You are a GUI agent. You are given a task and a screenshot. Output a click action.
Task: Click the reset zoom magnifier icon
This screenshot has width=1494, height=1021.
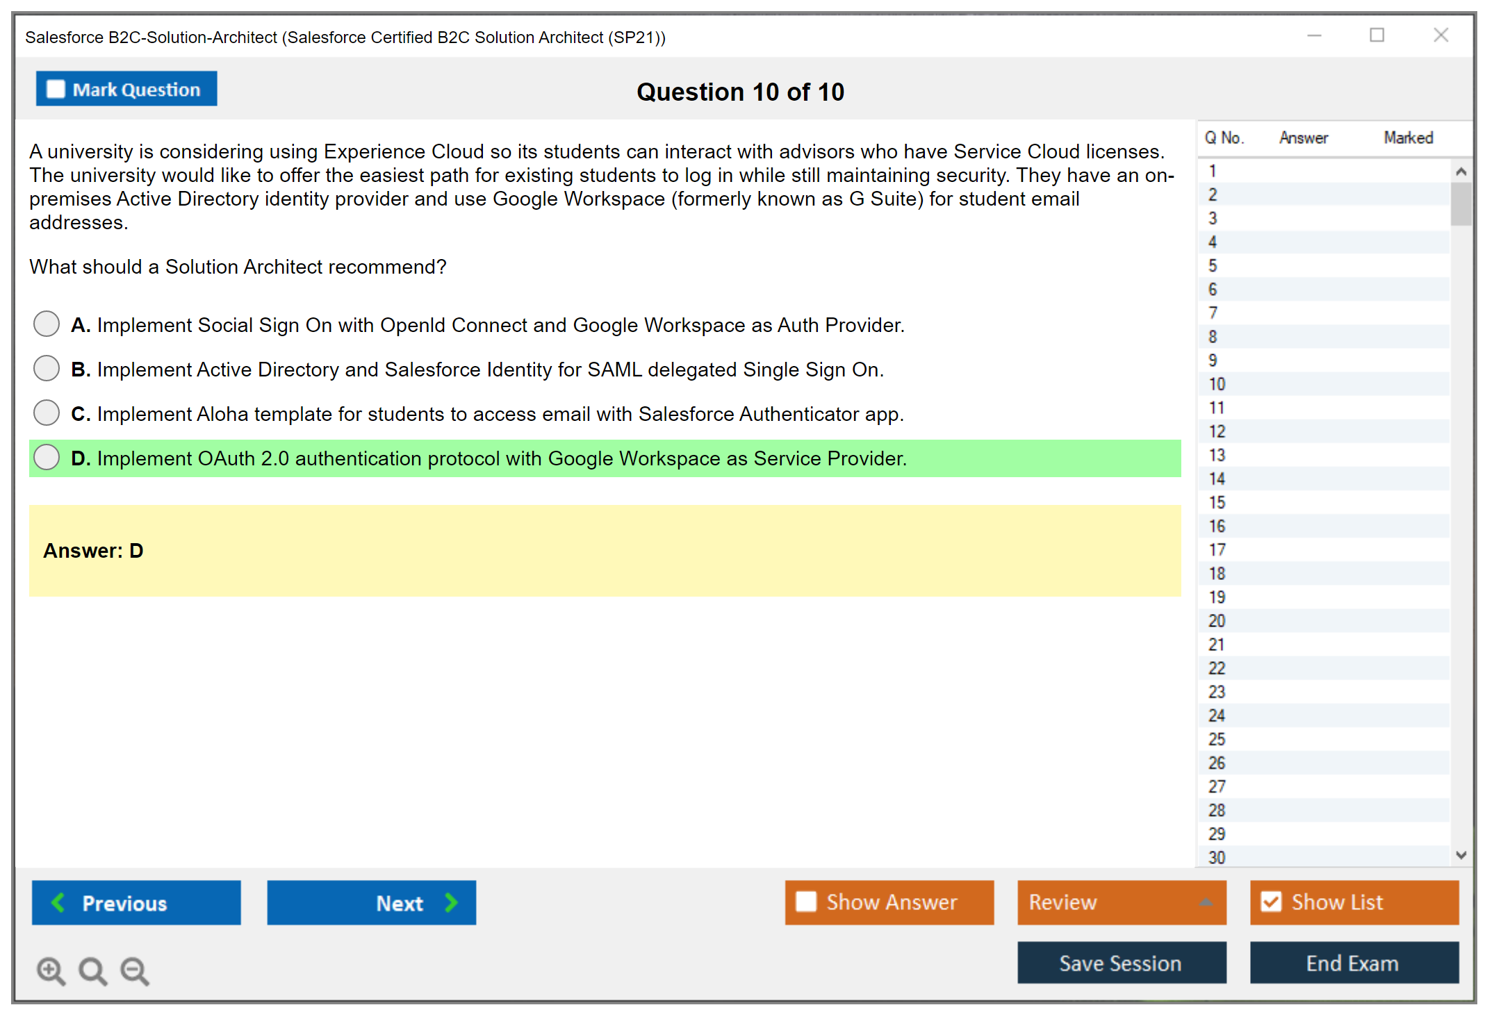click(x=92, y=970)
